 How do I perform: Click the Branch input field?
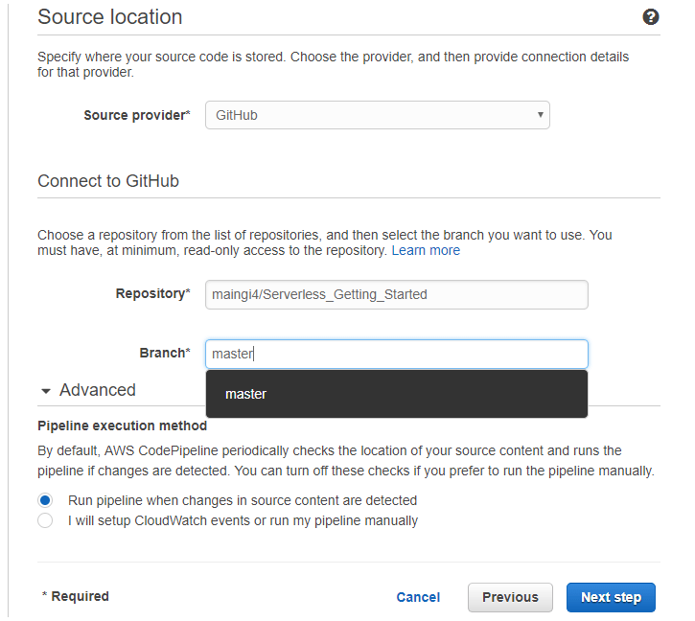click(x=396, y=355)
